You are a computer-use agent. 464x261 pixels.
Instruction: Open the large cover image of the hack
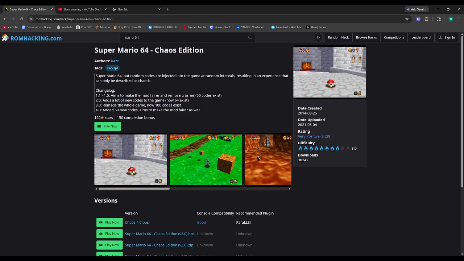330,72
